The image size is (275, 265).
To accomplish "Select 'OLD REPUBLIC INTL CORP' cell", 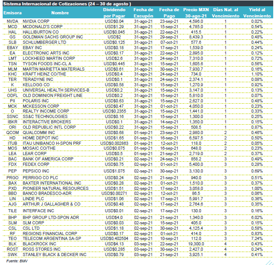I will click(49, 127).
